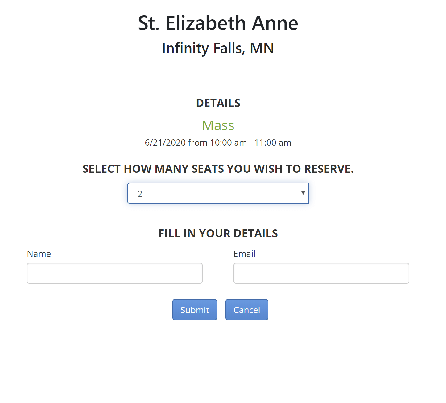Focus the Email input field
Screen dimensions: 446x403
321,273
